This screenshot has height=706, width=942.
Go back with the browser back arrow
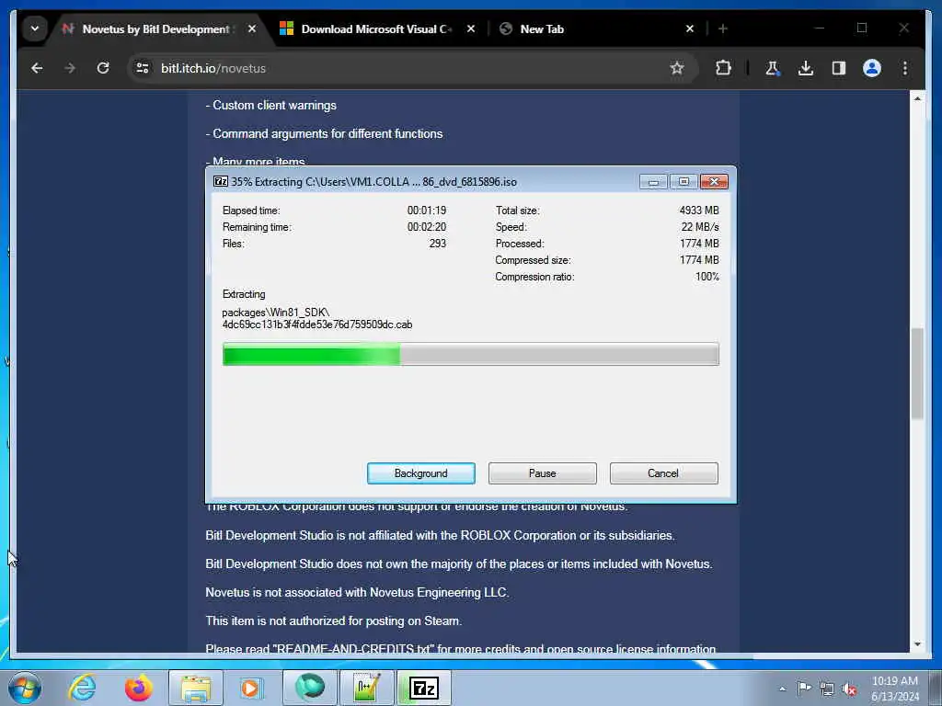(37, 68)
